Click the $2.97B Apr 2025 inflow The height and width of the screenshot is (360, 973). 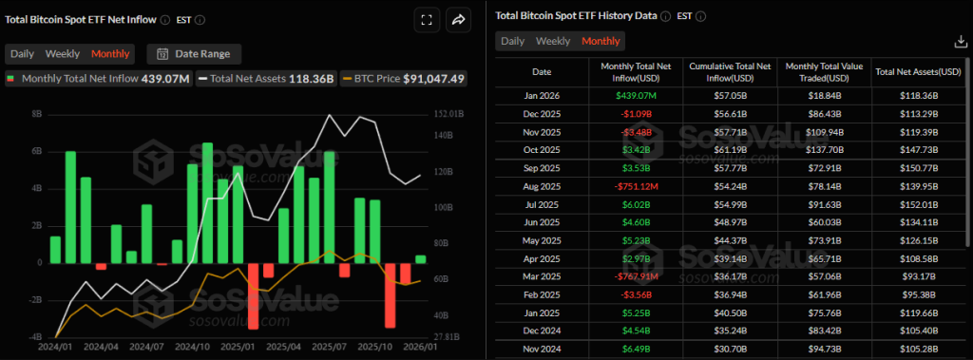[x=636, y=257]
